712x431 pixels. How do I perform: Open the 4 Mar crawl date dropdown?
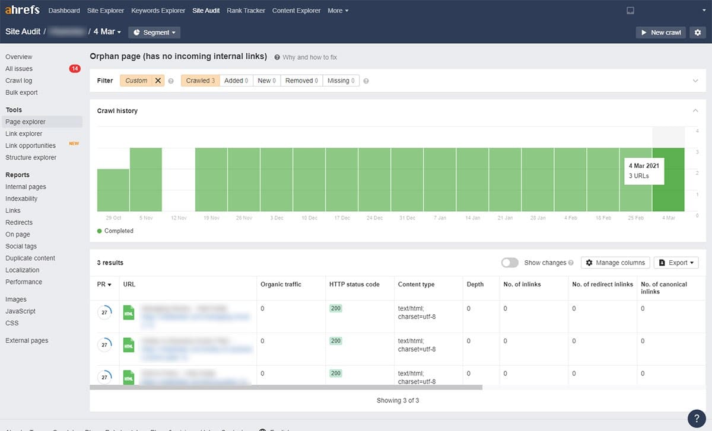click(x=107, y=31)
